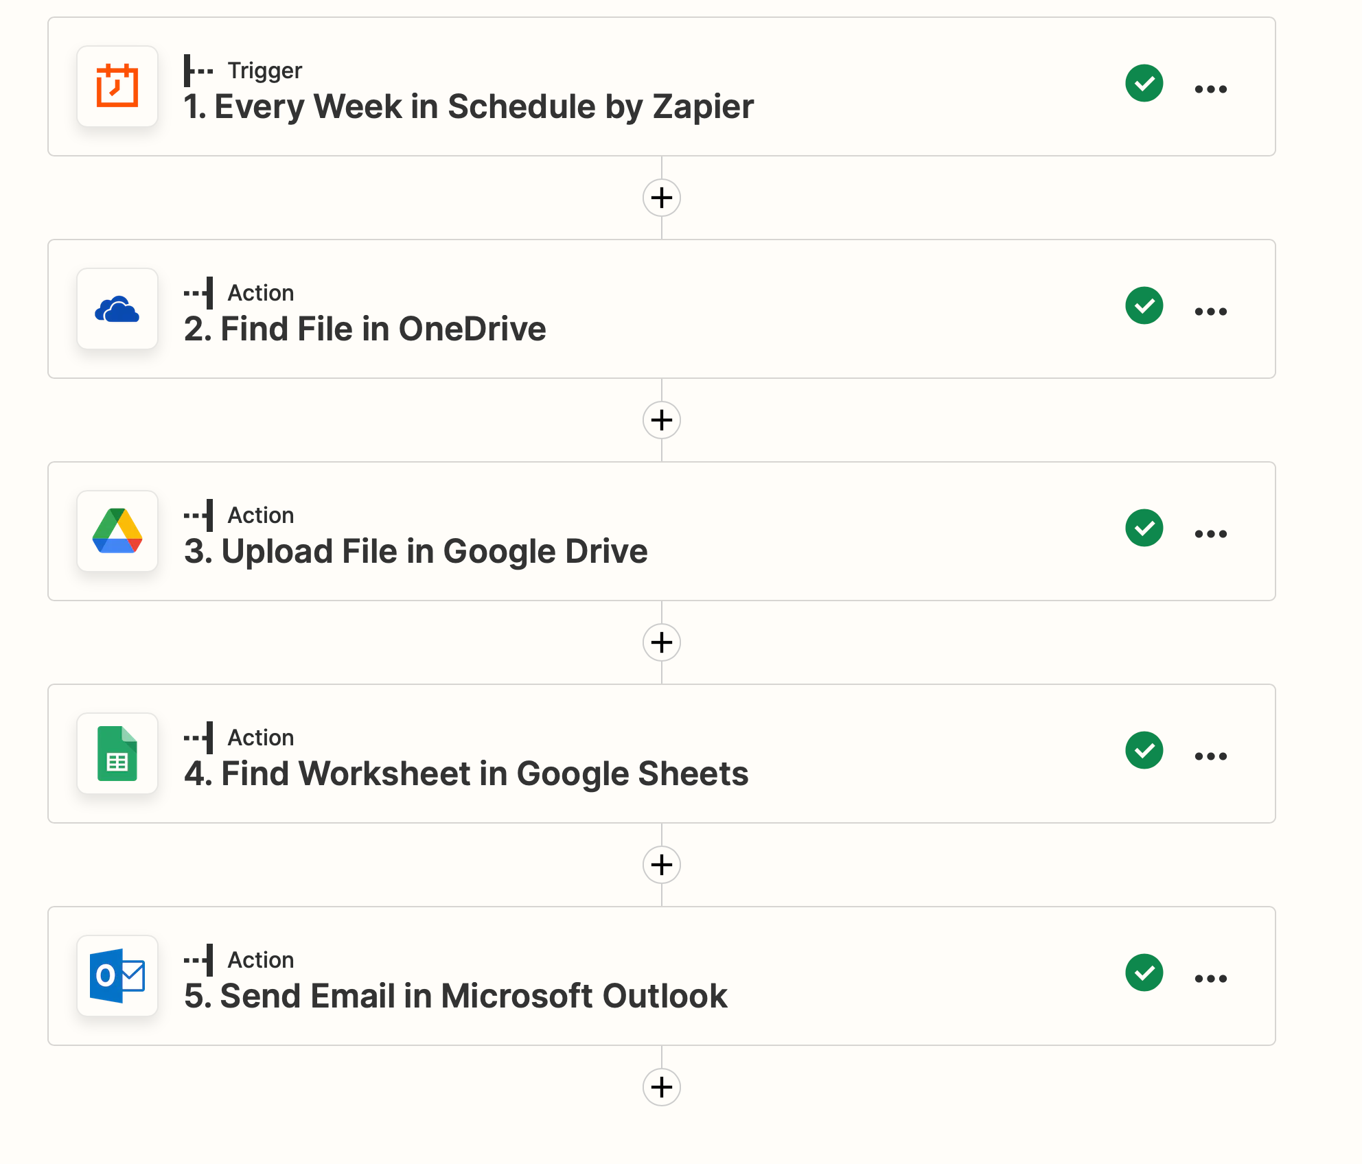Click the Google Drive triangle icon

117,531
